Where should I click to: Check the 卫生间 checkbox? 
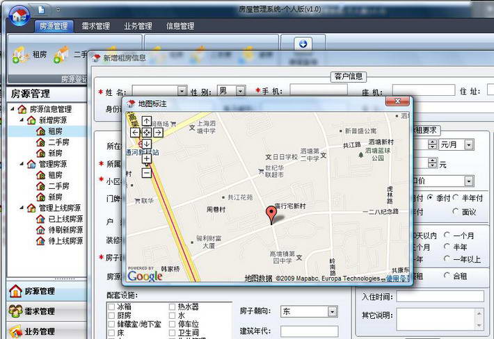[172, 332]
